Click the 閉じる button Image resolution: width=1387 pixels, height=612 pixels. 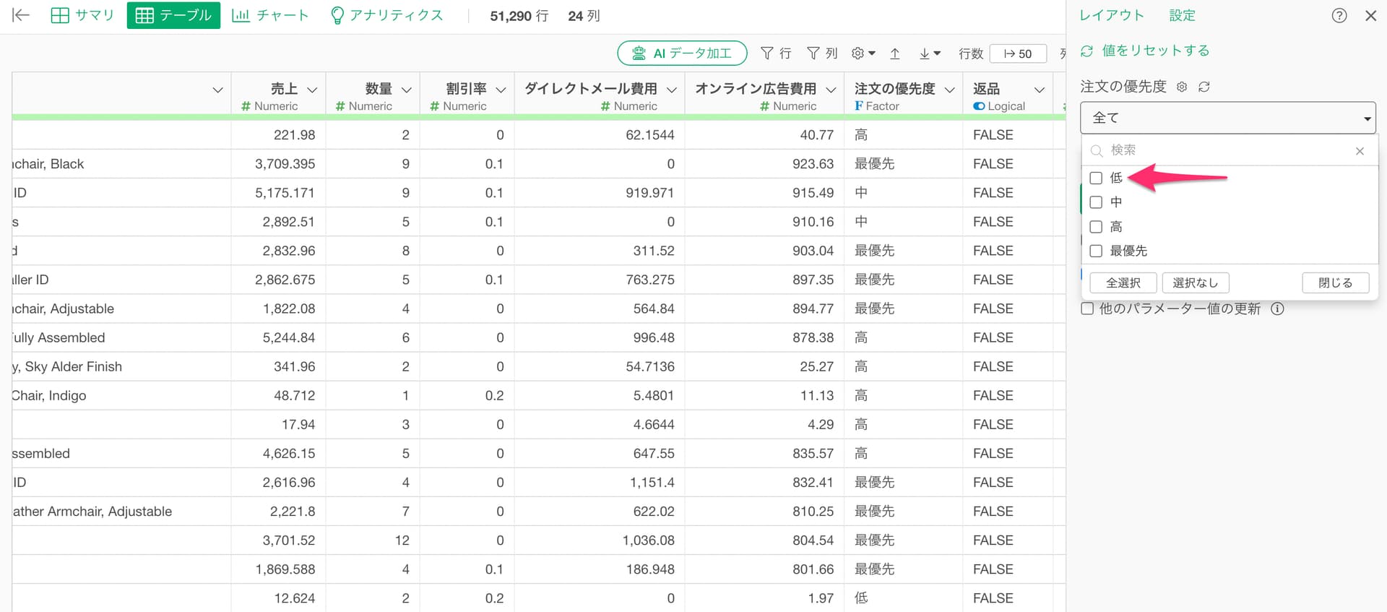[x=1335, y=283]
